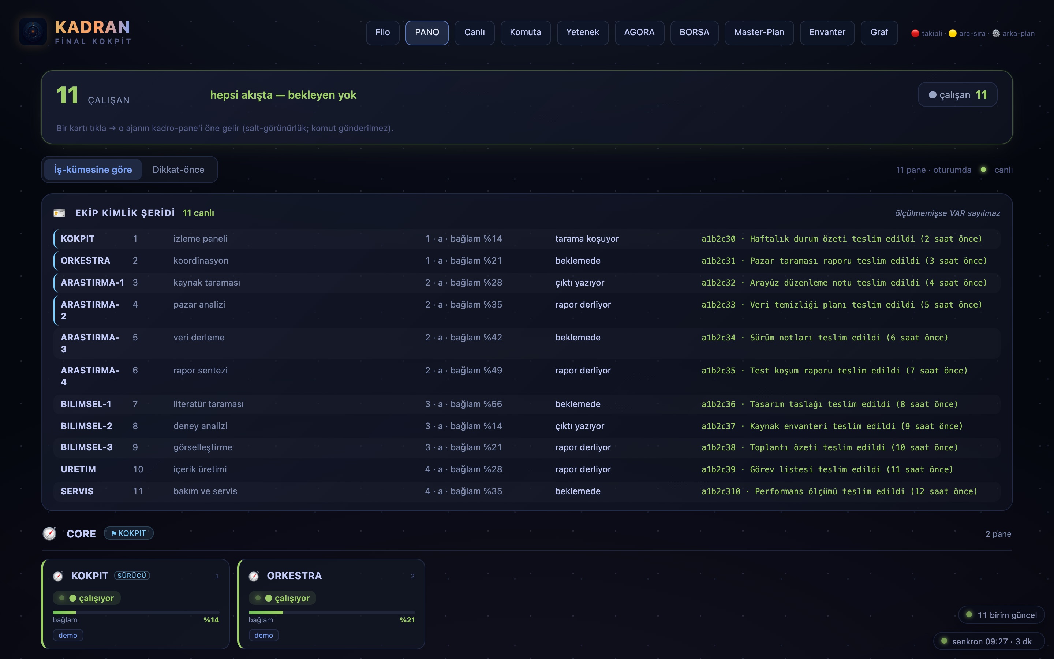Click the arka-plan gear icon

coord(996,34)
